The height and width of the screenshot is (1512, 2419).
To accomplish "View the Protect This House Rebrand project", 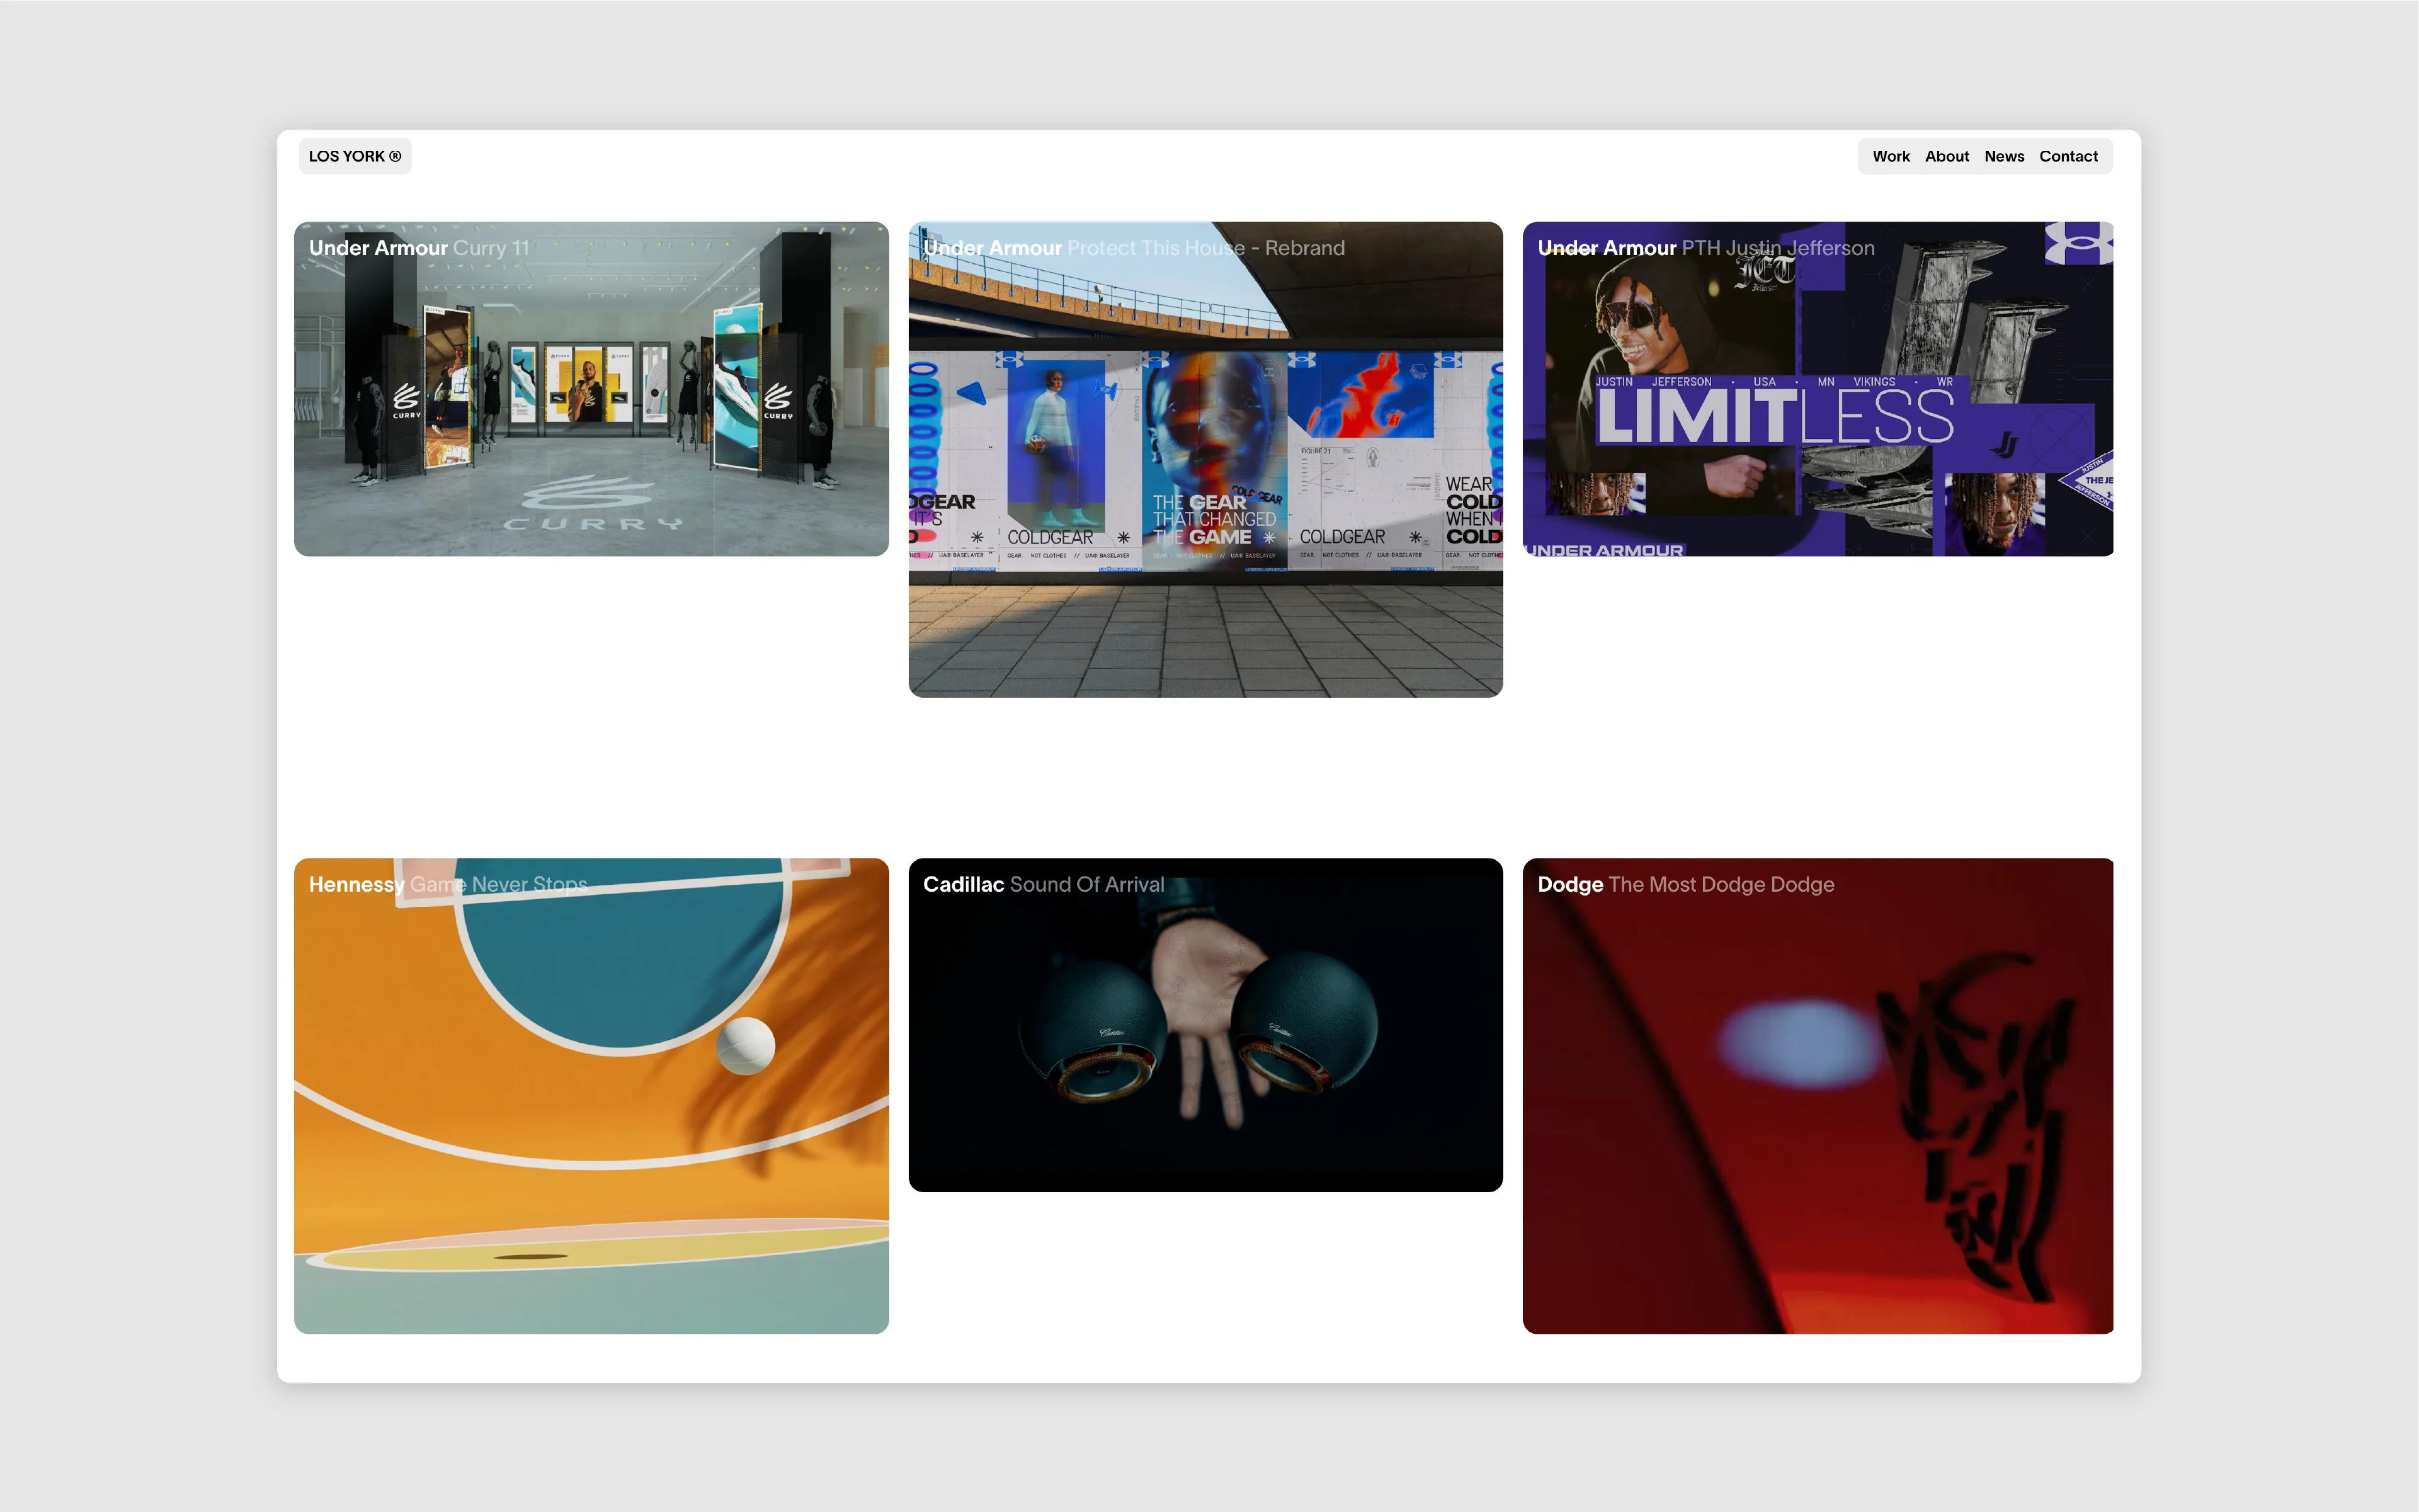I will click(1205, 459).
